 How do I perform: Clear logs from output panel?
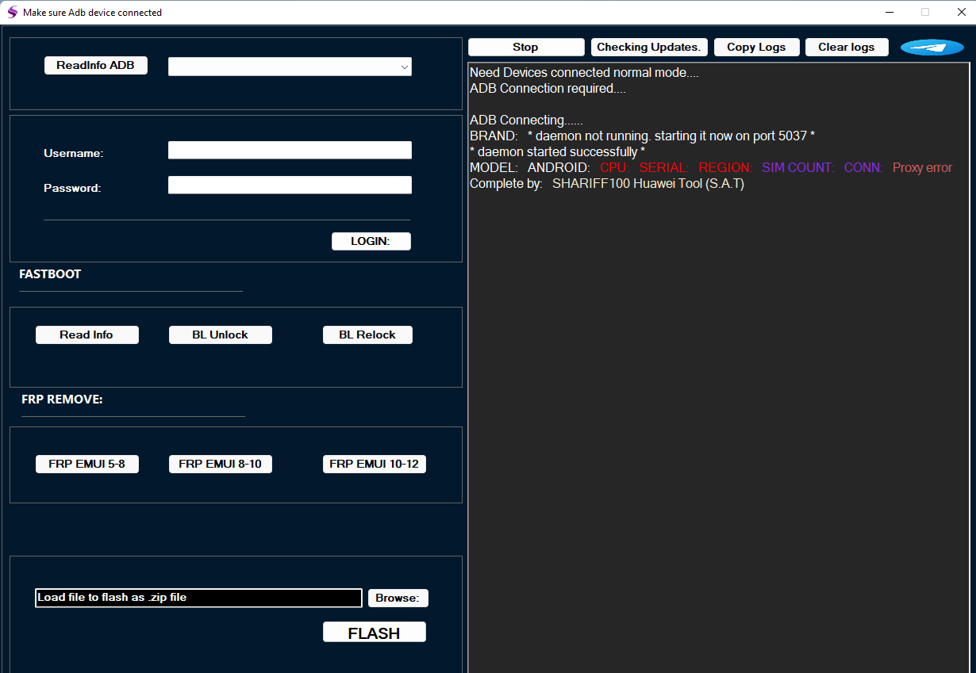(846, 48)
